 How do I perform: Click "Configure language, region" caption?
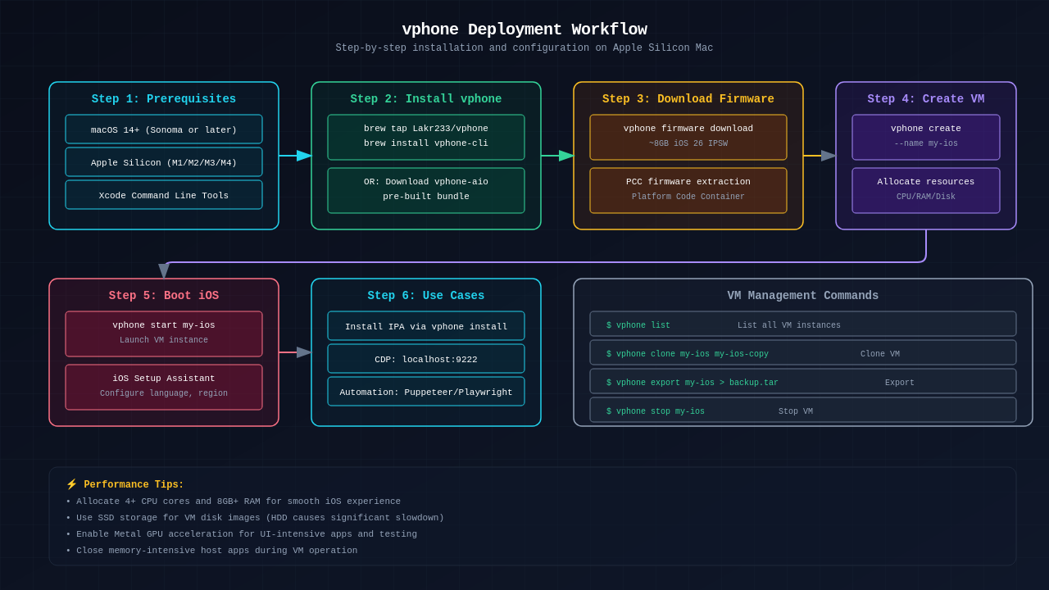(164, 393)
